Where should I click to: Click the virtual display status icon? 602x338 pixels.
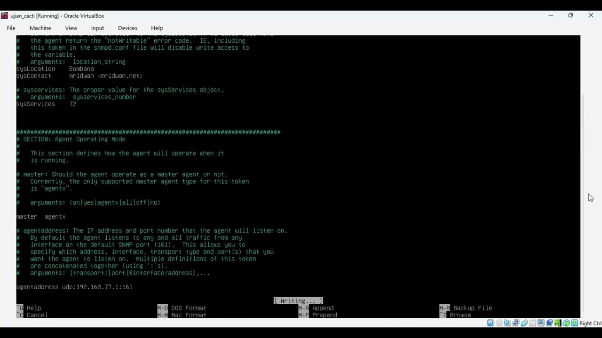(541, 323)
